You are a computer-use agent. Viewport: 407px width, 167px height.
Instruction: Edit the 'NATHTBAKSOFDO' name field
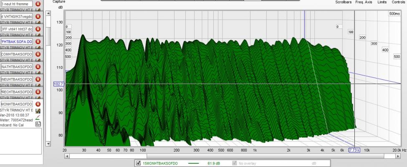click(x=16, y=67)
